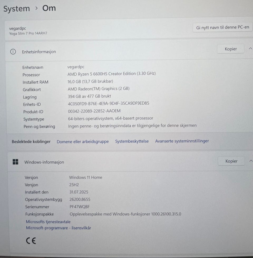Select the Enhets-ID value text
Image resolution: width=253 pixels, height=258 pixels.
click(109, 103)
